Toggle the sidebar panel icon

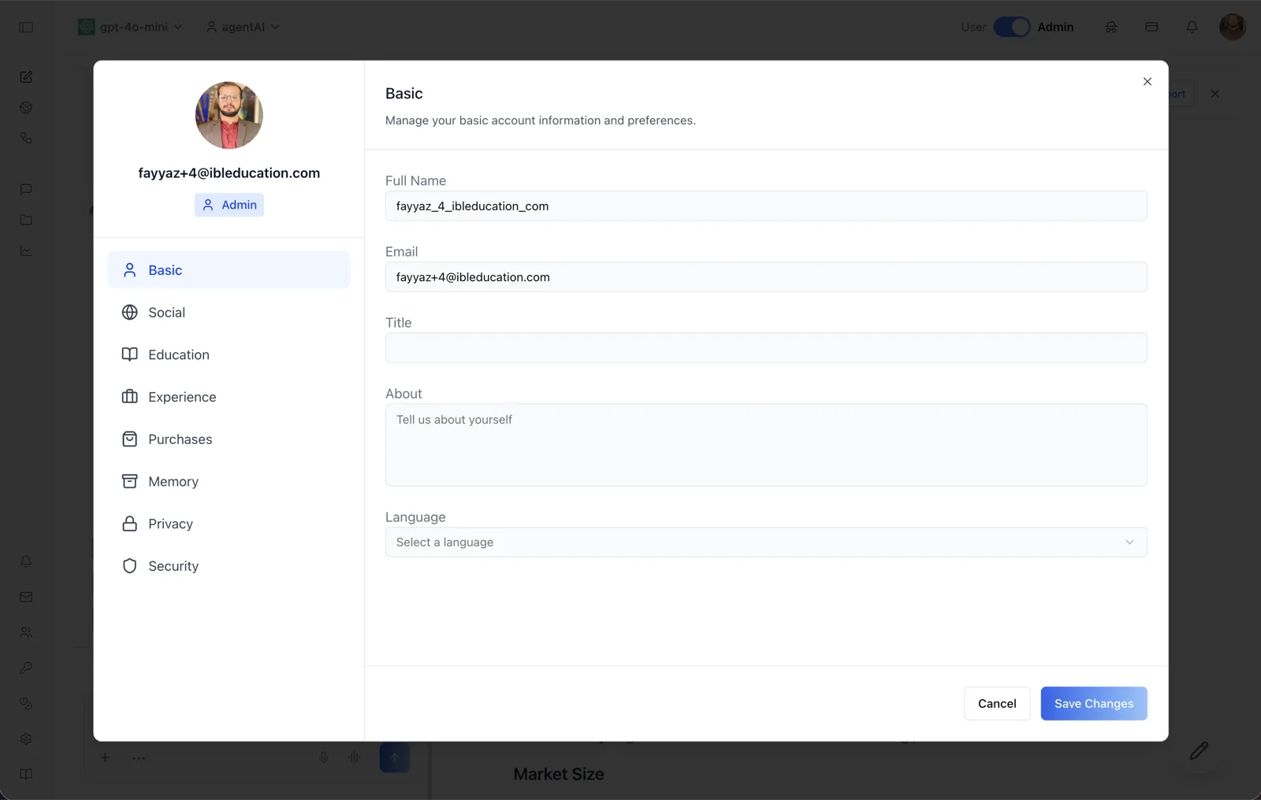click(x=26, y=27)
